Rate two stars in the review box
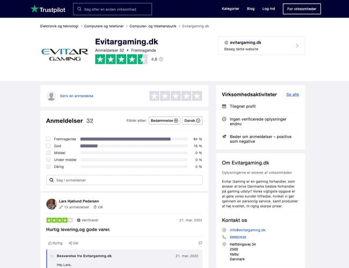This screenshot has width=349, height=268. pos(165,96)
